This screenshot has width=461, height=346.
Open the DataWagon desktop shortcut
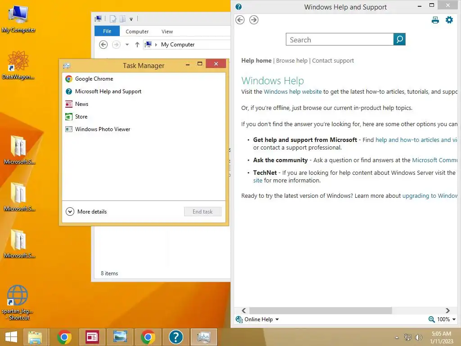pyautogui.click(x=18, y=65)
